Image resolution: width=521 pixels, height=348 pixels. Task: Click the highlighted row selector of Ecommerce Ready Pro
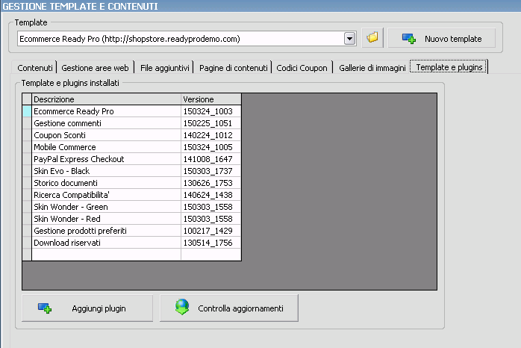27,111
